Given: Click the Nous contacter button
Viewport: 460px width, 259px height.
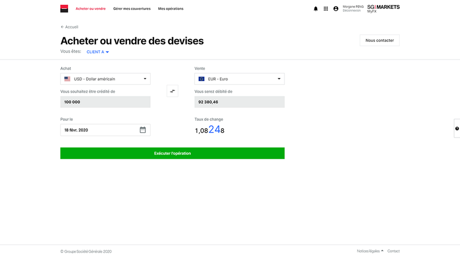Looking at the screenshot, I should coord(379,40).
